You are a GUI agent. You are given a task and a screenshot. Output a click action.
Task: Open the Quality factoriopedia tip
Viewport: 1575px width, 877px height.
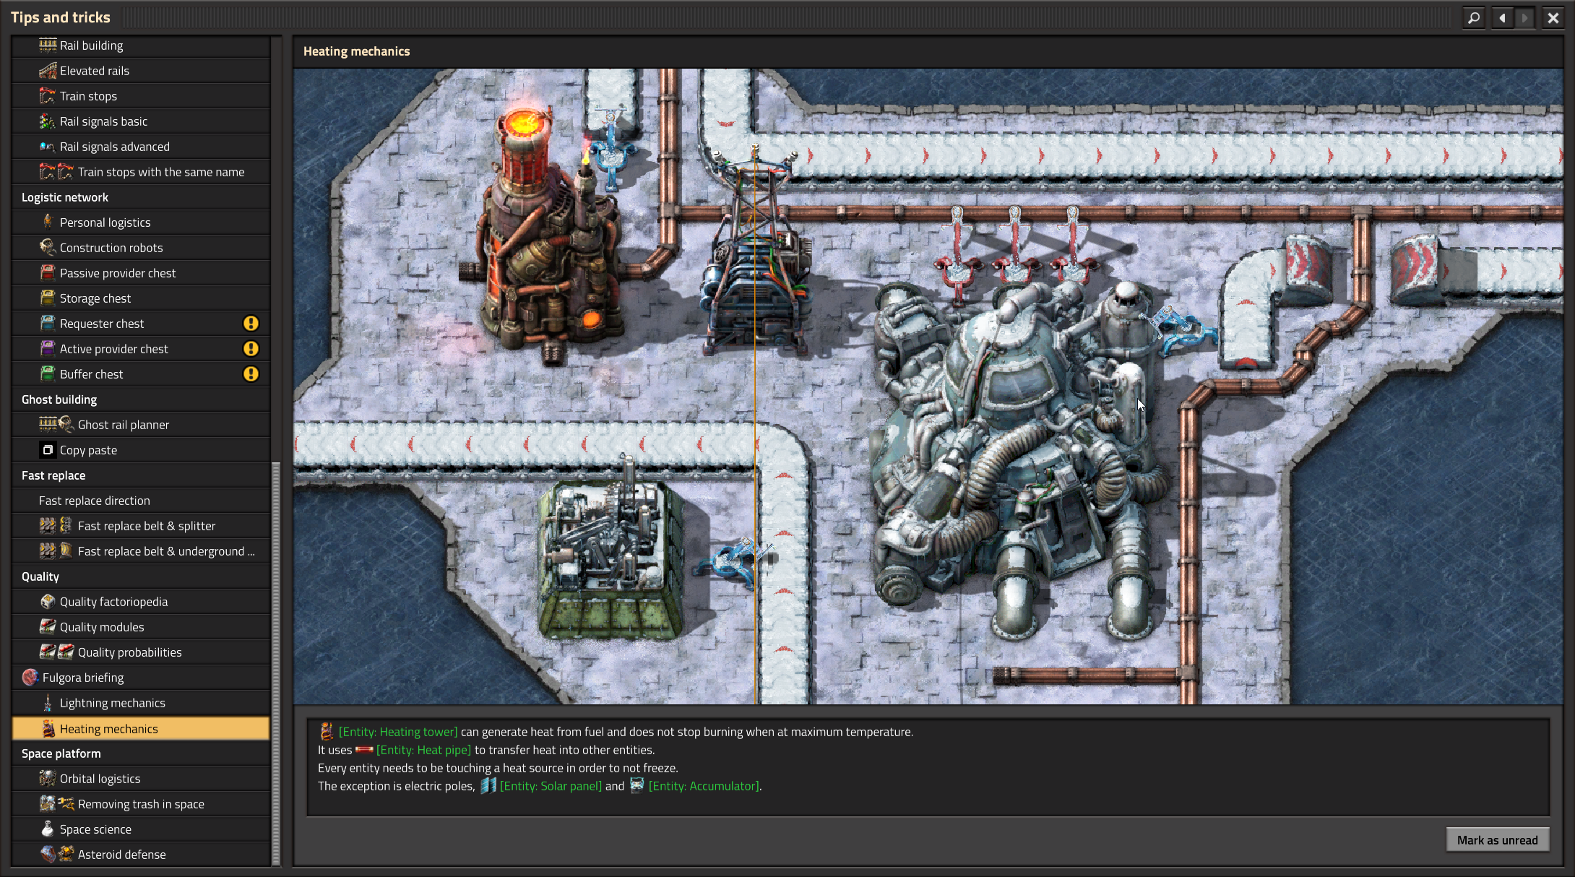coord(141,602)
